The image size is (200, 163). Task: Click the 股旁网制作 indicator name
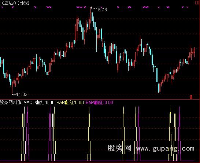pyautogui.click(x=11, y=103)
